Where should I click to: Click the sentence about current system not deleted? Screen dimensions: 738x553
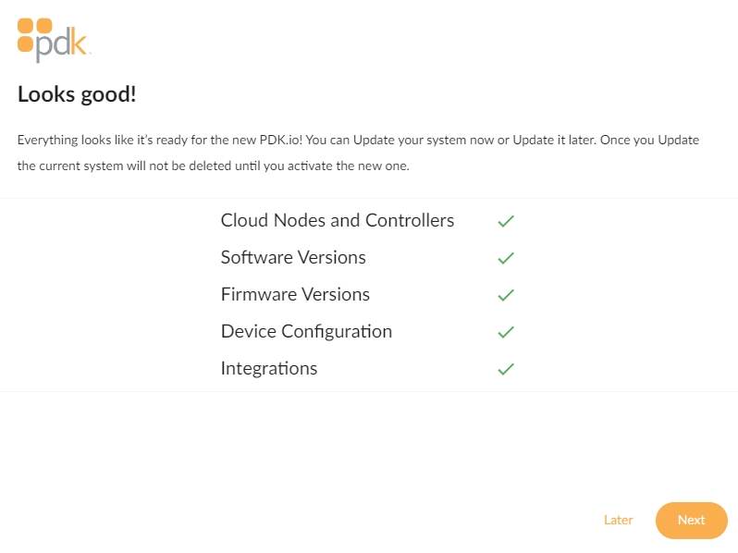coord(214,166)
